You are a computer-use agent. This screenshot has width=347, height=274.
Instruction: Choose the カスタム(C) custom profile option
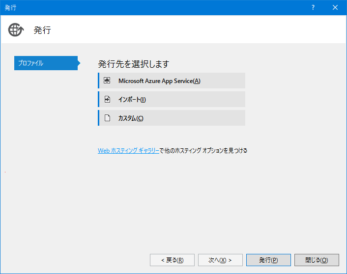[x=172, y=118]
